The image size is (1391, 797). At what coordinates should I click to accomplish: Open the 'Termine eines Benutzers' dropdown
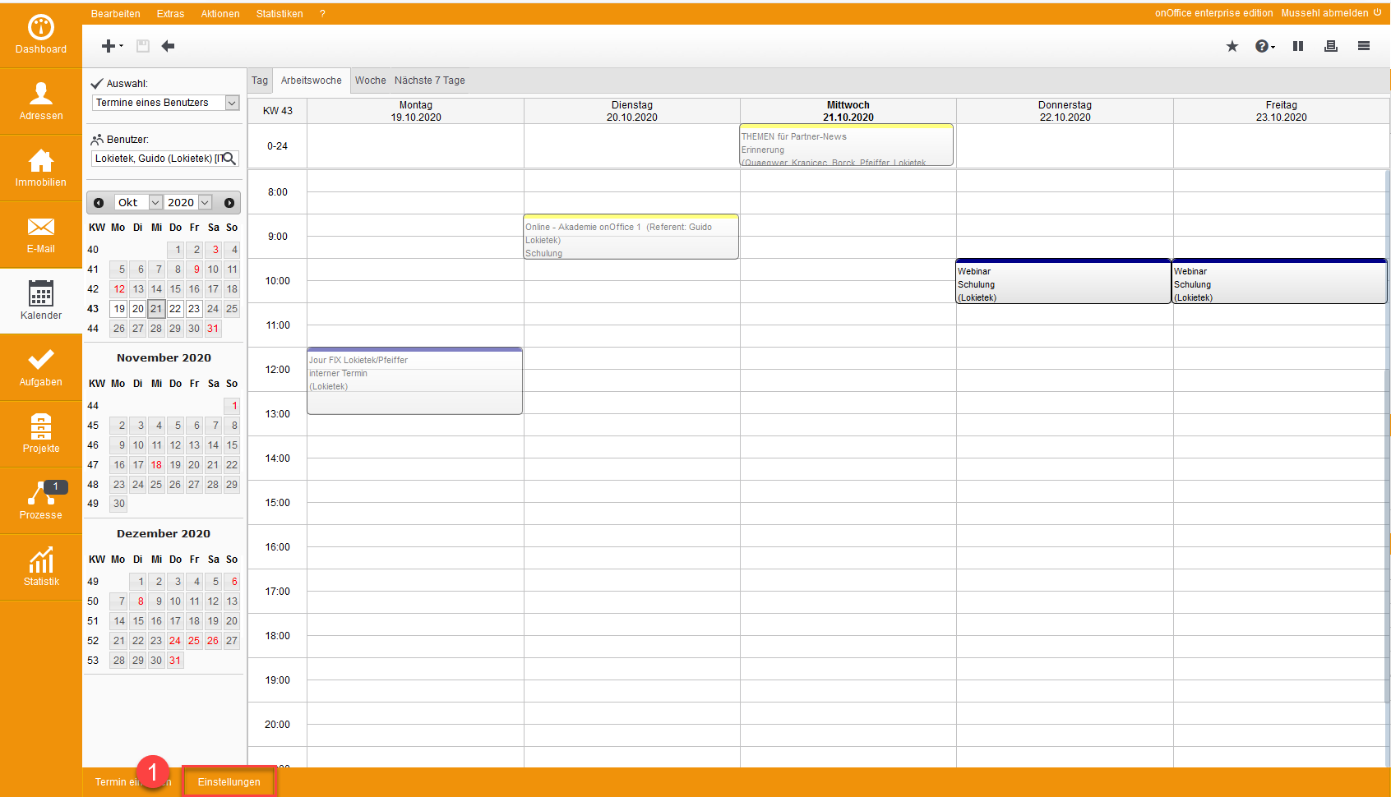(x=232, y=103)
